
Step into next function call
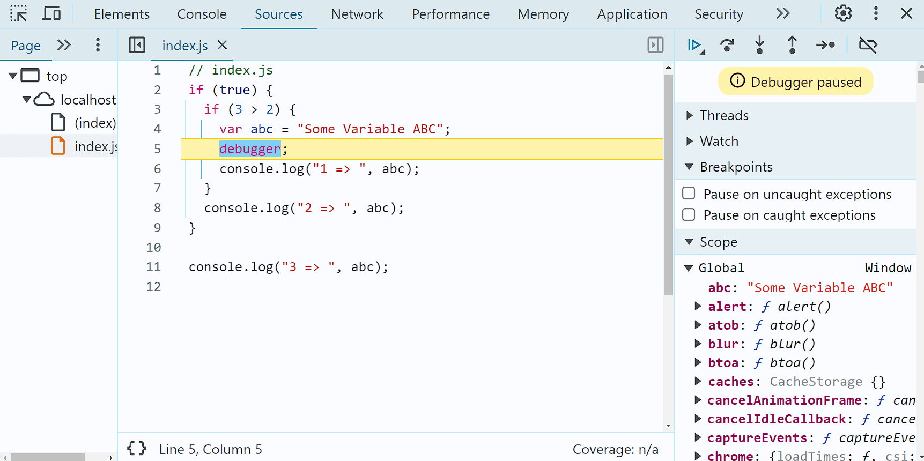(759, 45)
